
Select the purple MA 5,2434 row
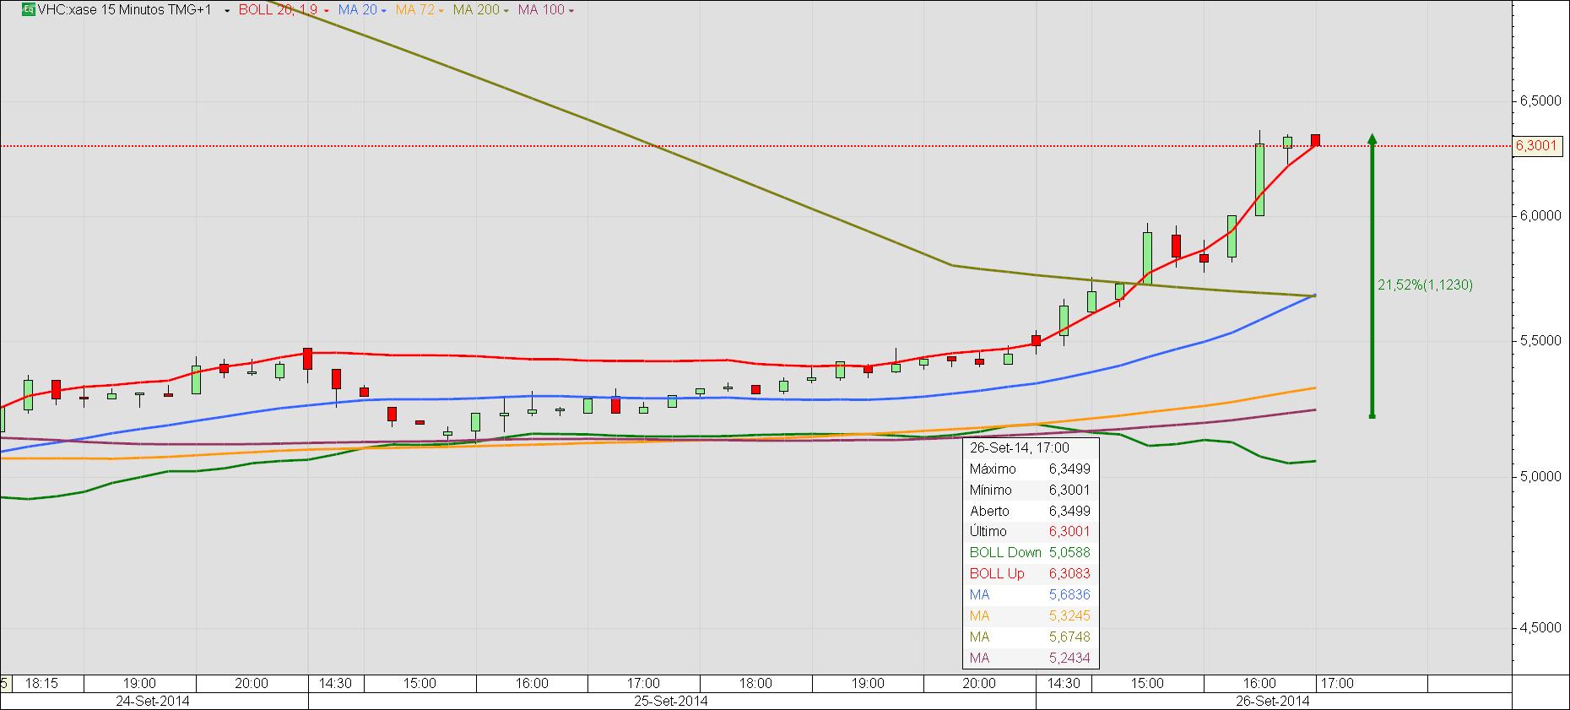1031,659
